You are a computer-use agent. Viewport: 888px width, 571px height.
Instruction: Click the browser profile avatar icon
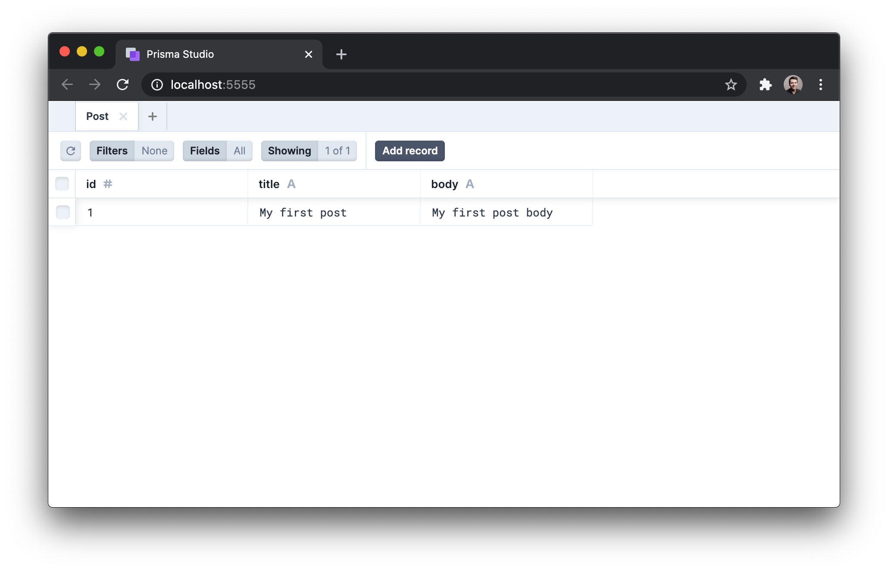793,84
